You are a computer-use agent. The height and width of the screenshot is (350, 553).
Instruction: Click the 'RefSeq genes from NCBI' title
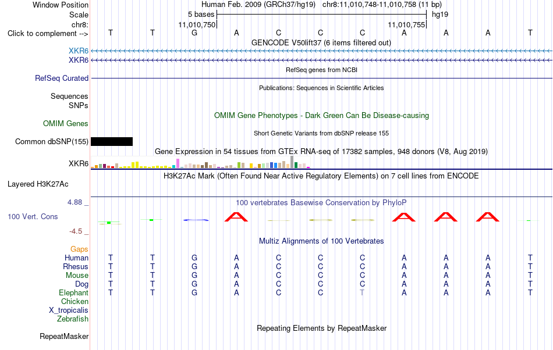pyautogui.click(x=321, y=70)
